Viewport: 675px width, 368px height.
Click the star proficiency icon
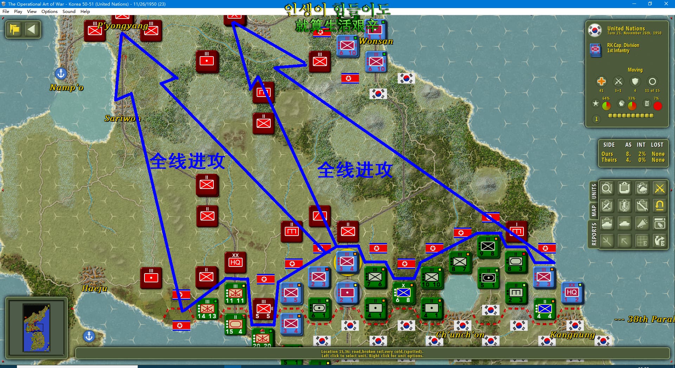click(596, 103)
